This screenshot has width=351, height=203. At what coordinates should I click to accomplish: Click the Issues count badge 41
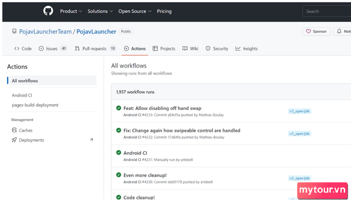pos(64,48)
